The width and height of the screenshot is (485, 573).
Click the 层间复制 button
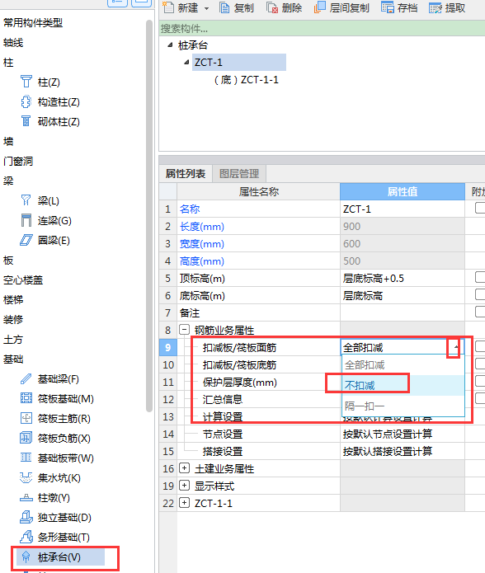pyautogui.click(x=341, y=7)
